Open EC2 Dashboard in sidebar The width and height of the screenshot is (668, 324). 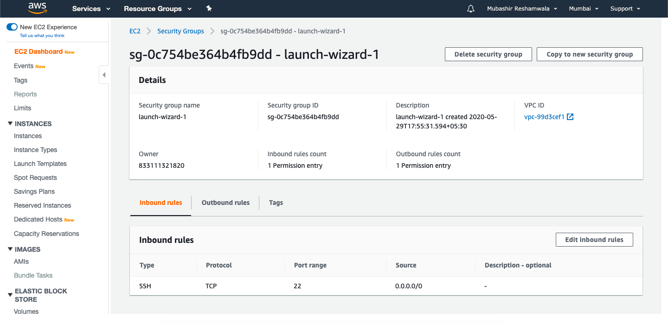(39, 51)
